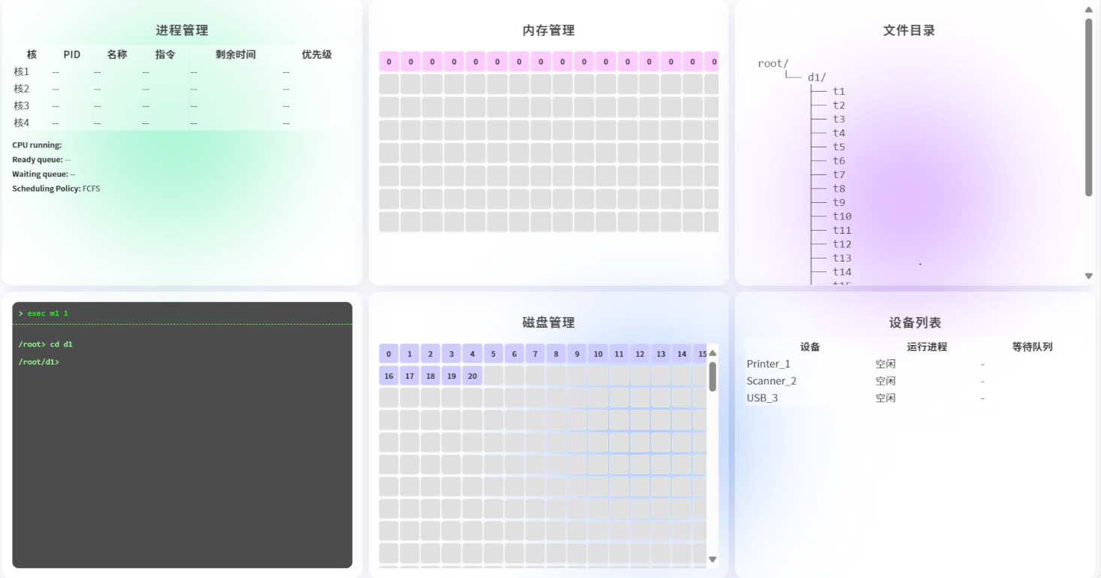
Task: Select the Scanner_2 device row
Action: 771,381
